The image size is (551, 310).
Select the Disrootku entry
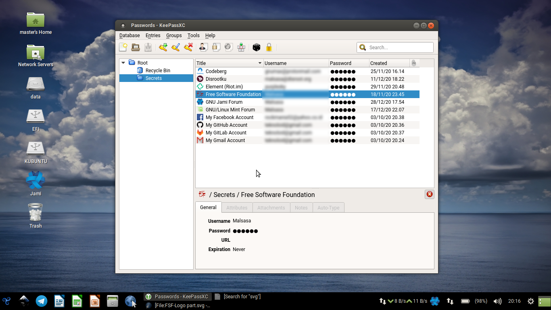click(307, 79)
